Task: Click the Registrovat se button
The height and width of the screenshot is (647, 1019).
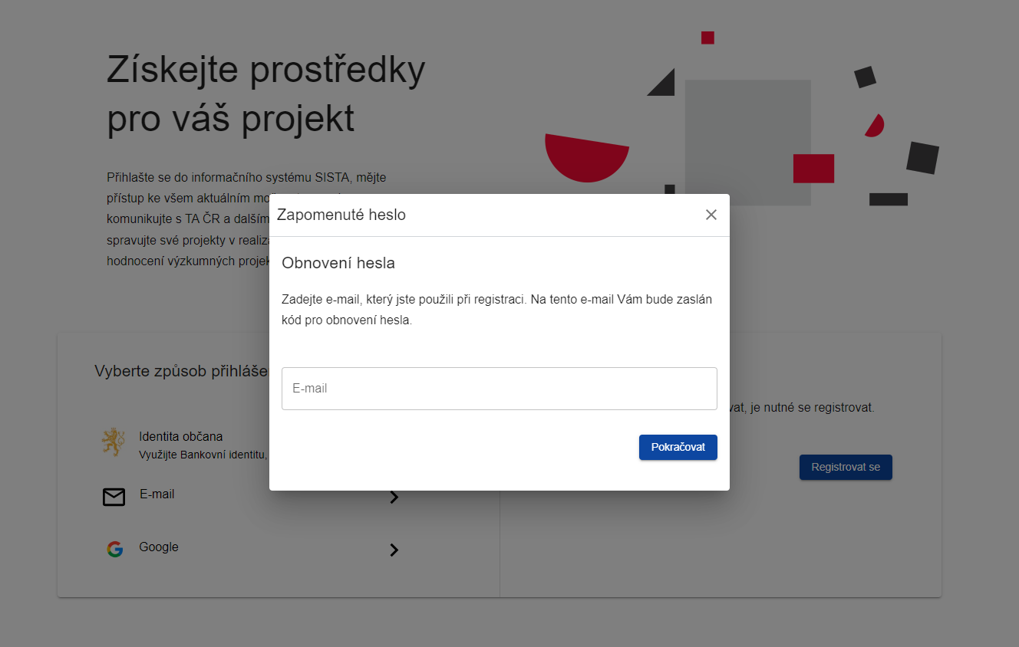Action: point(846,467)
